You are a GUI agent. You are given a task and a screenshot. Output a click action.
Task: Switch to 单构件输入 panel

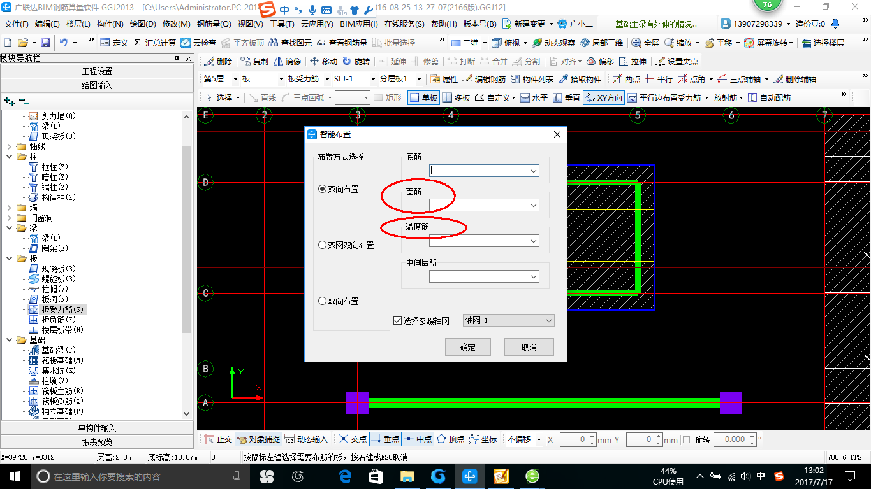(x=97, y=428)
